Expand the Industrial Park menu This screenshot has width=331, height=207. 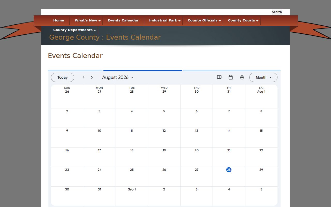[165, 20]
